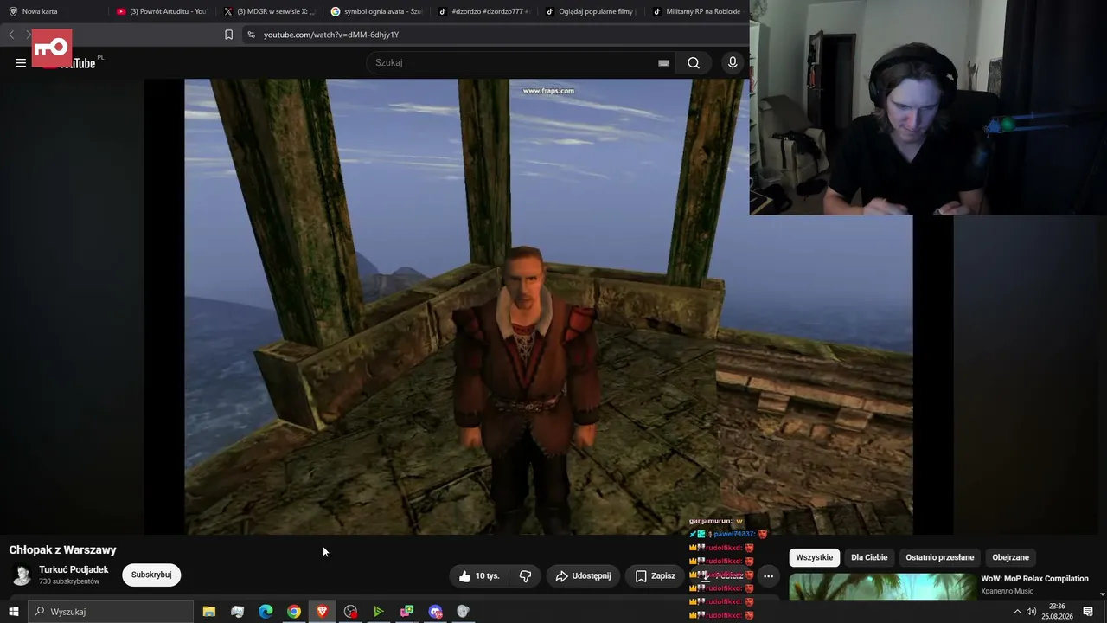This screenshot has height=623, width=1107.
Task: Open Google Chrome from the taskbar
Action: pyautogui.click(x=294, y=612)
